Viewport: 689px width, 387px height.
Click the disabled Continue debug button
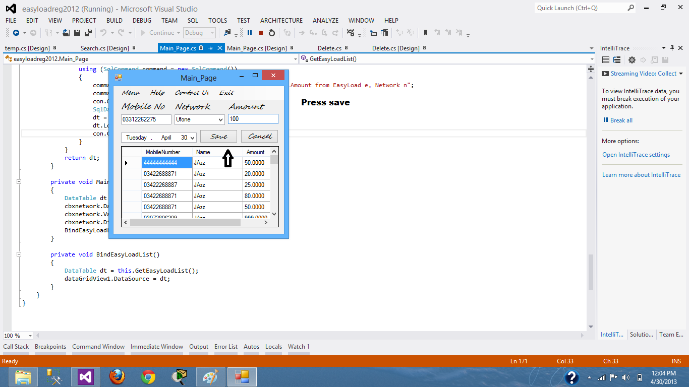[x=157, y=33]
